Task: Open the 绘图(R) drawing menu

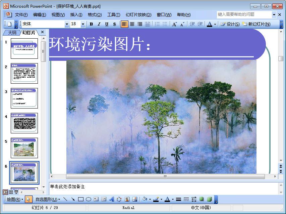Action: 15,199
